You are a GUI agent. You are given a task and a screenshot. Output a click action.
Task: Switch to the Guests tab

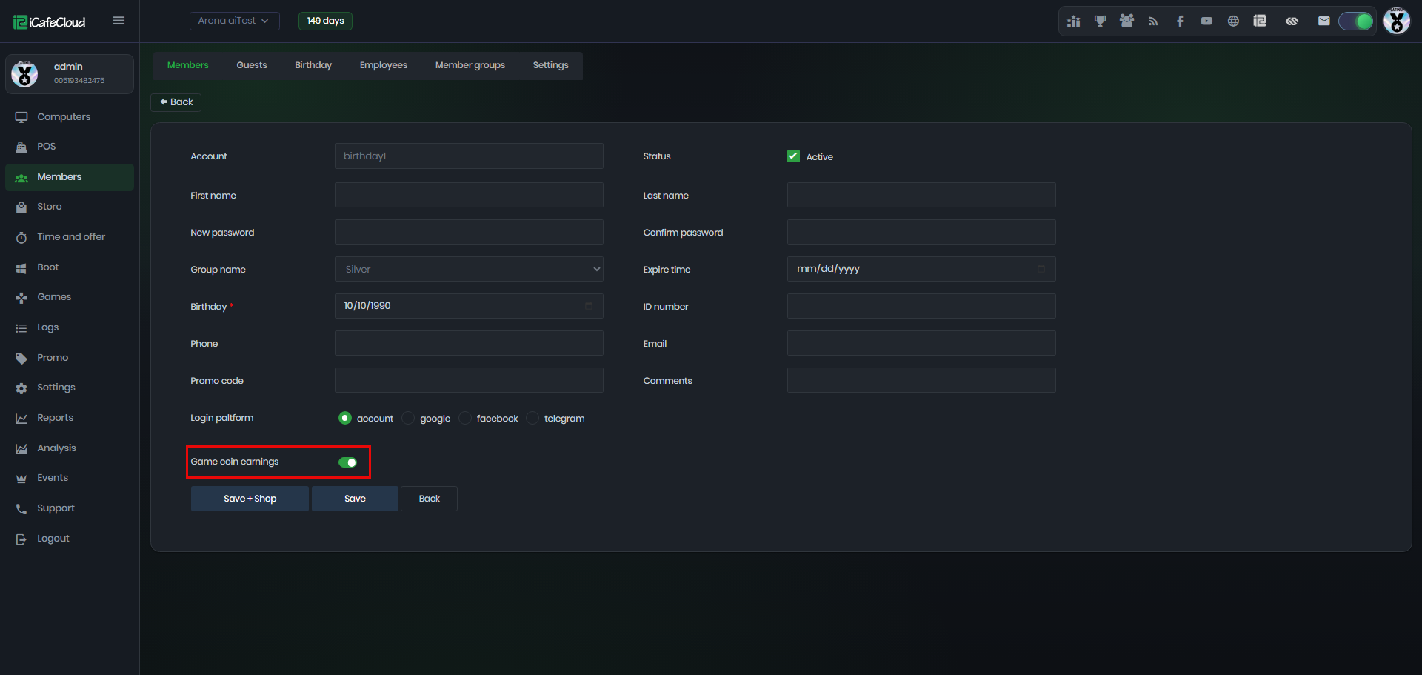252,65
